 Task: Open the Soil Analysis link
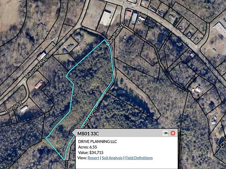[112, 158]
